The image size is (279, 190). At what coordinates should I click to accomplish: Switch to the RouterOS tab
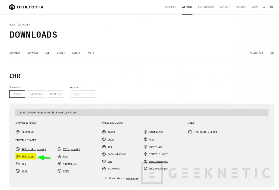15,54
